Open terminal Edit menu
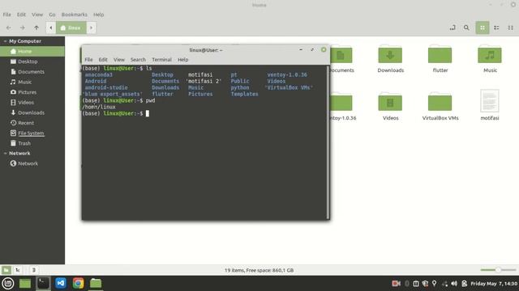Image resolution: width=519 pixels, height=291 pixels. pyautogui.click(x=103, y=60)
